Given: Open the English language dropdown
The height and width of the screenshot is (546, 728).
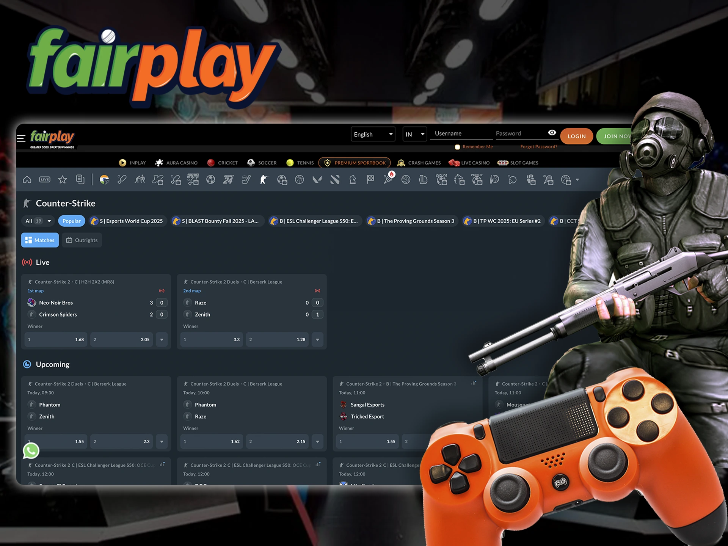Looking at the screenshot, I should 373,134.
